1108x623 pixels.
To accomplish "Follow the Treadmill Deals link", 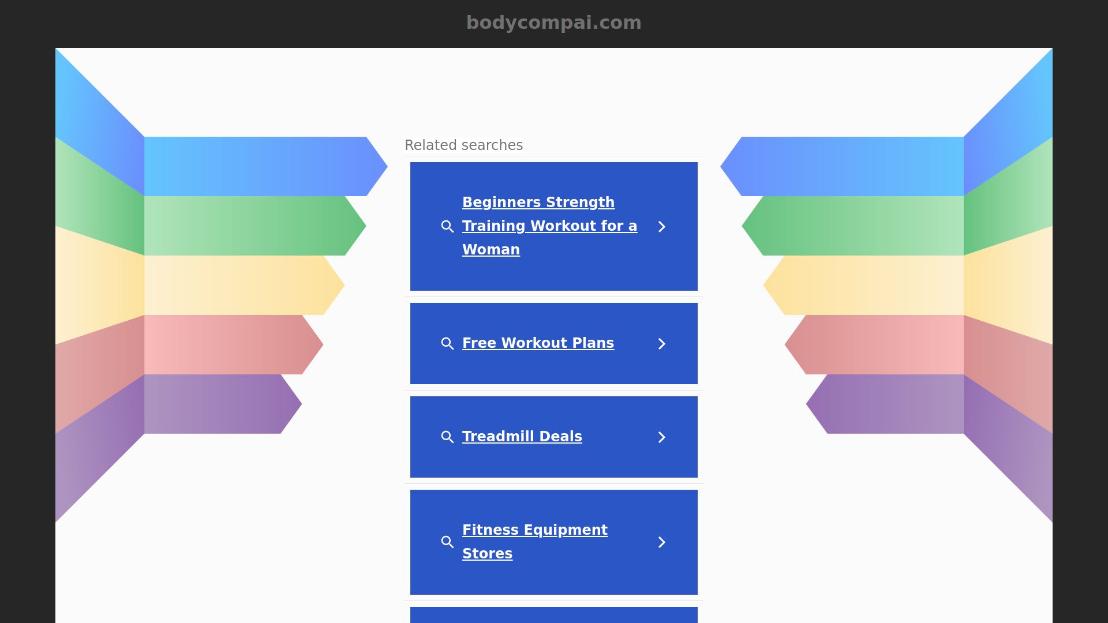I will coord(522,437).
